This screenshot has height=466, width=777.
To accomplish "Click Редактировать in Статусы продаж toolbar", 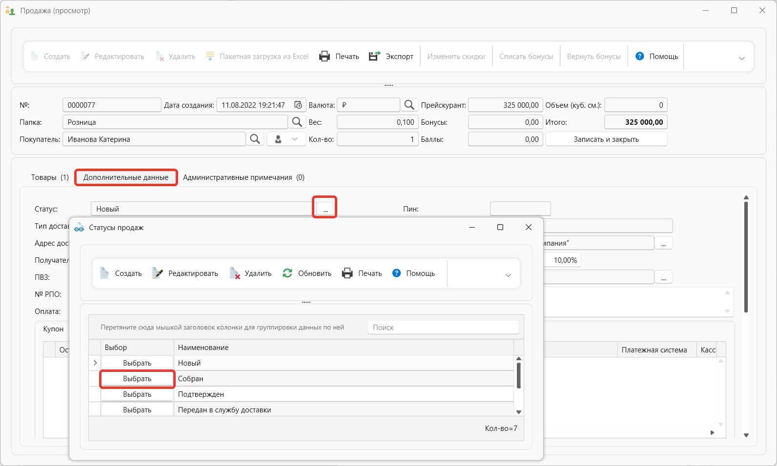I will [185, 273].
